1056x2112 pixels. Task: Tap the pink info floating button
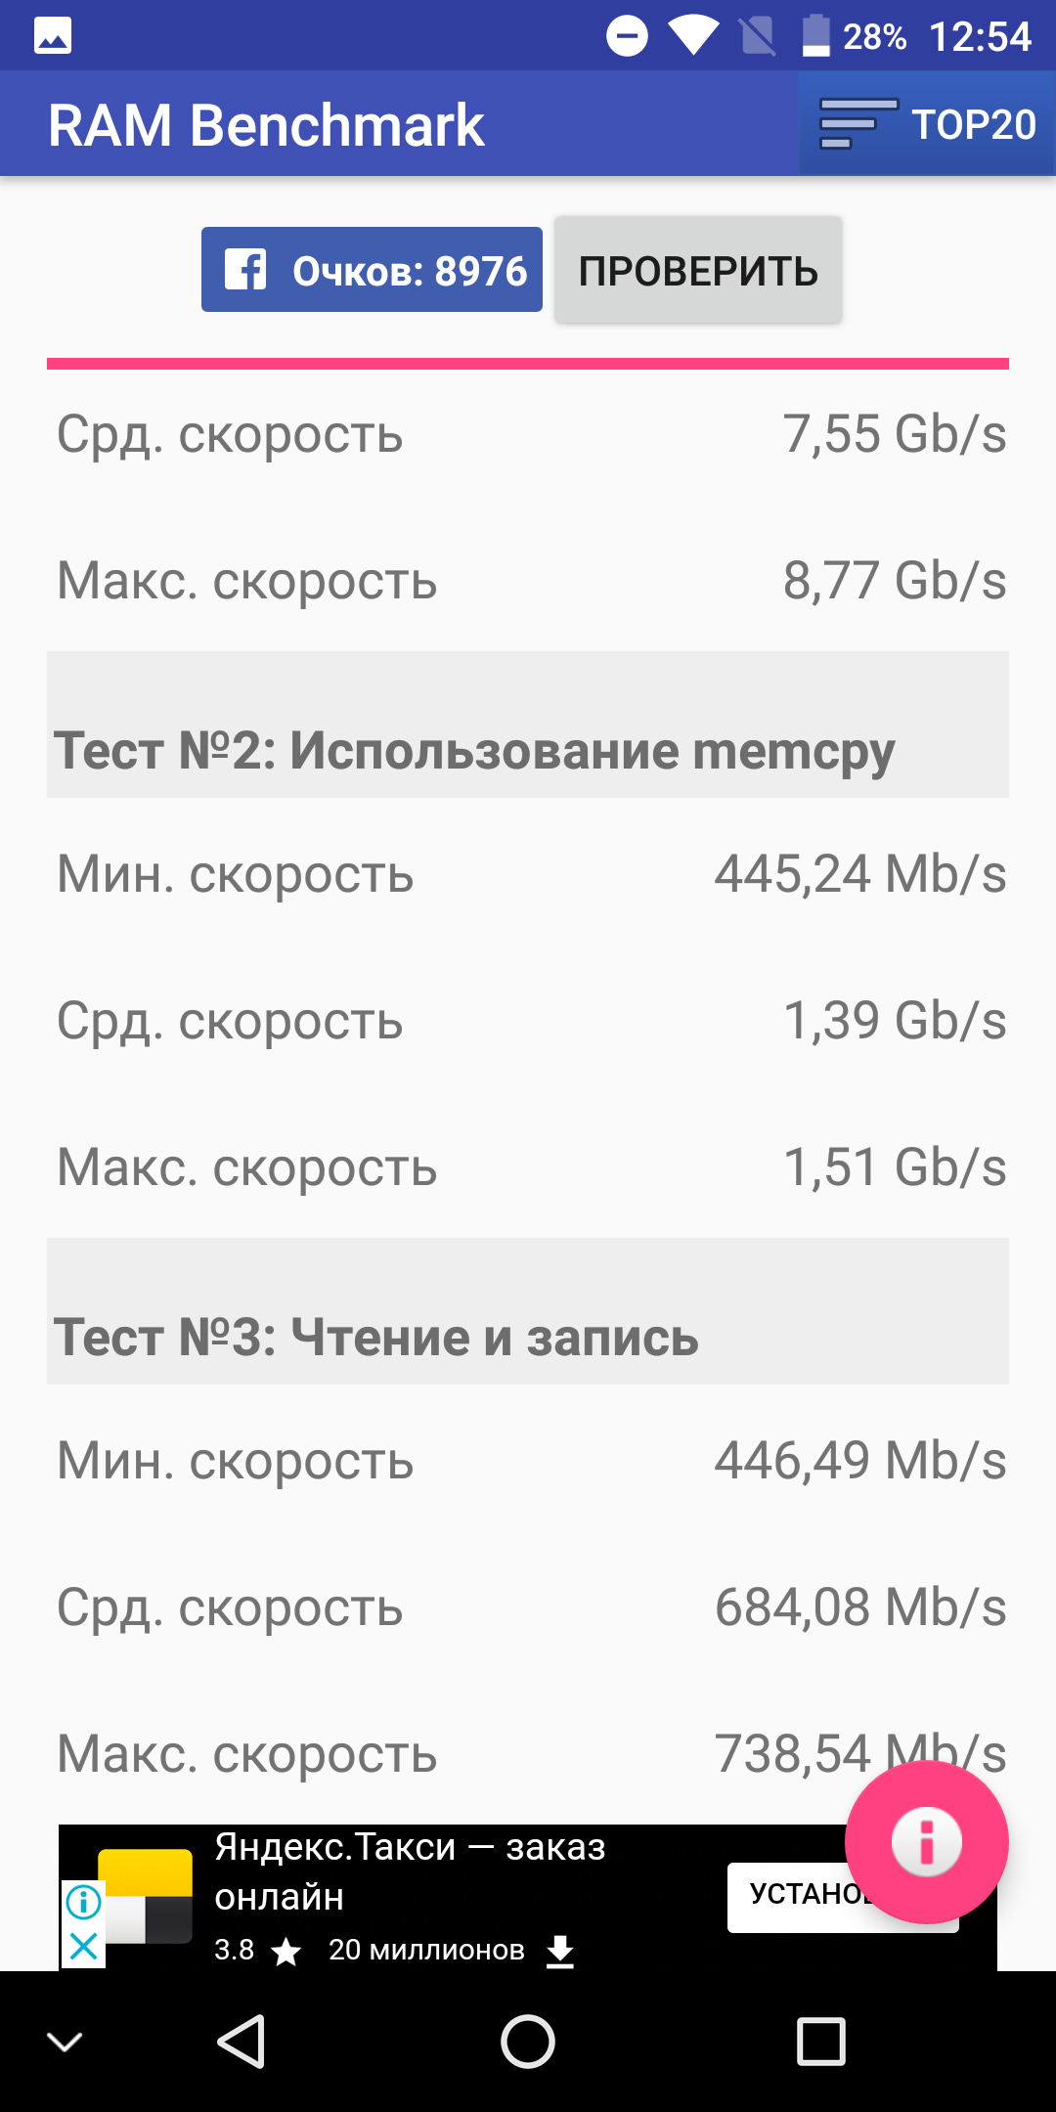pos(926,1842)
